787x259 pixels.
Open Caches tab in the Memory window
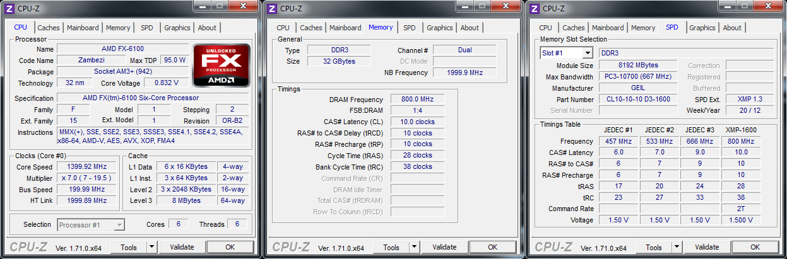[x=311, y=28]
